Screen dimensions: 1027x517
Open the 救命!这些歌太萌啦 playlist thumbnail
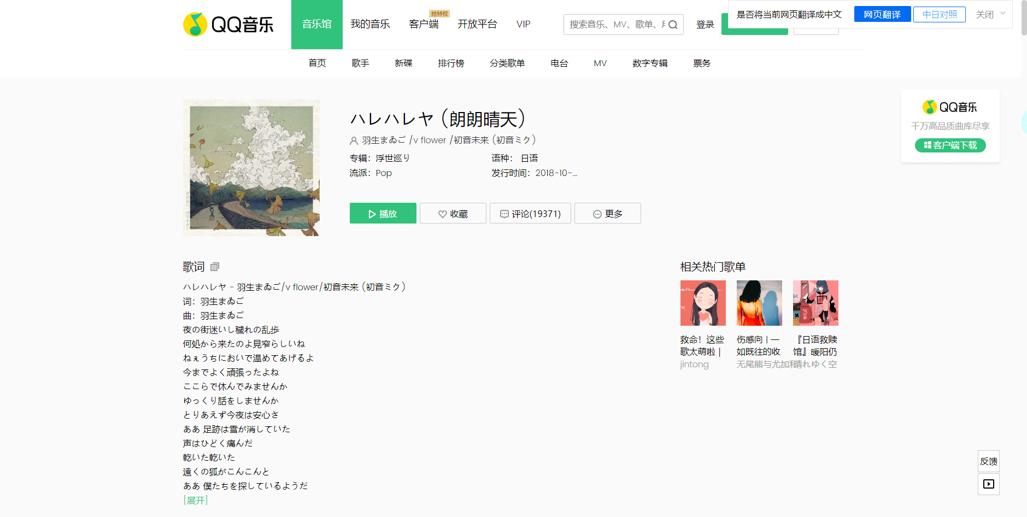703,303
